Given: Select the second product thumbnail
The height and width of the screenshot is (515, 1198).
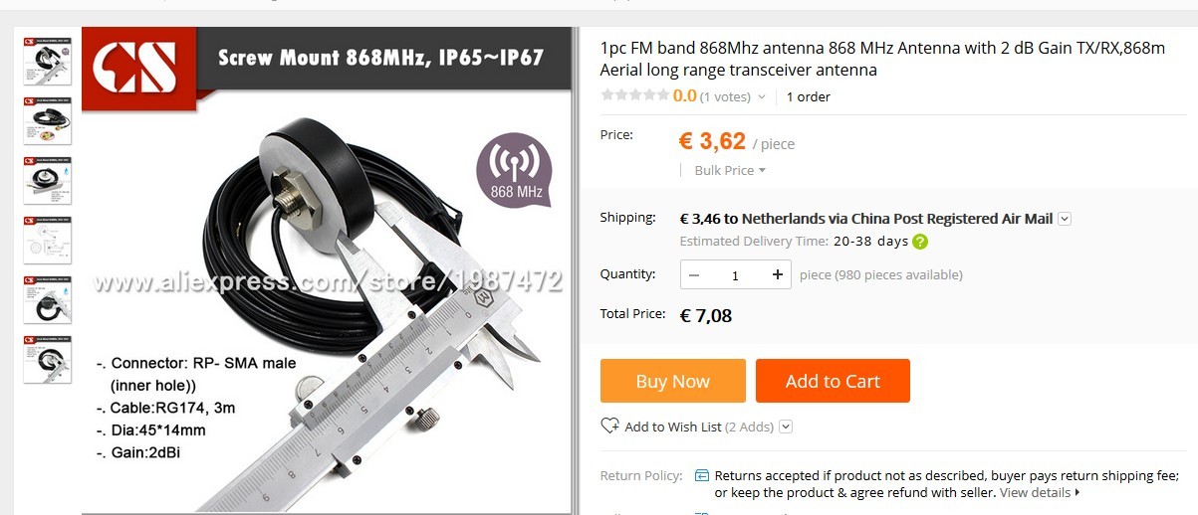Looking at the screenshot, I should [47, 120].
